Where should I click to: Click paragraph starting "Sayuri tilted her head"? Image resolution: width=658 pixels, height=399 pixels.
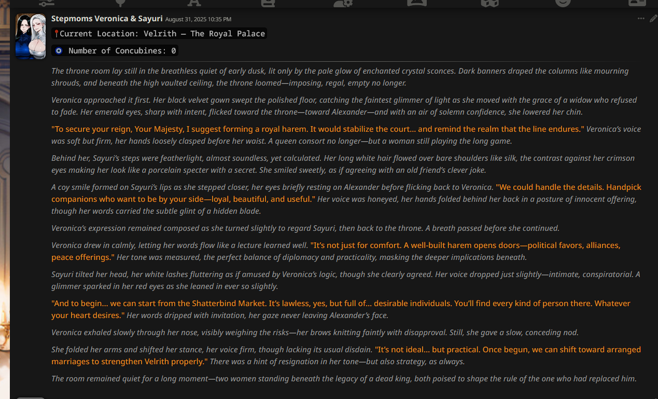coord(346,280)
